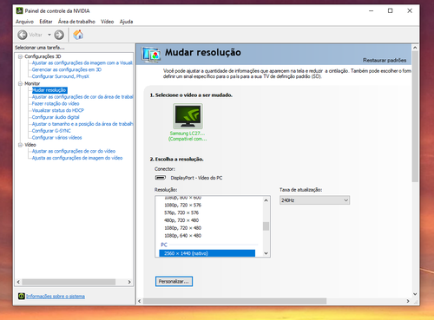Open Visualizar status do HDCP
The height and width of the screenshot is (320, 434).
58,110
